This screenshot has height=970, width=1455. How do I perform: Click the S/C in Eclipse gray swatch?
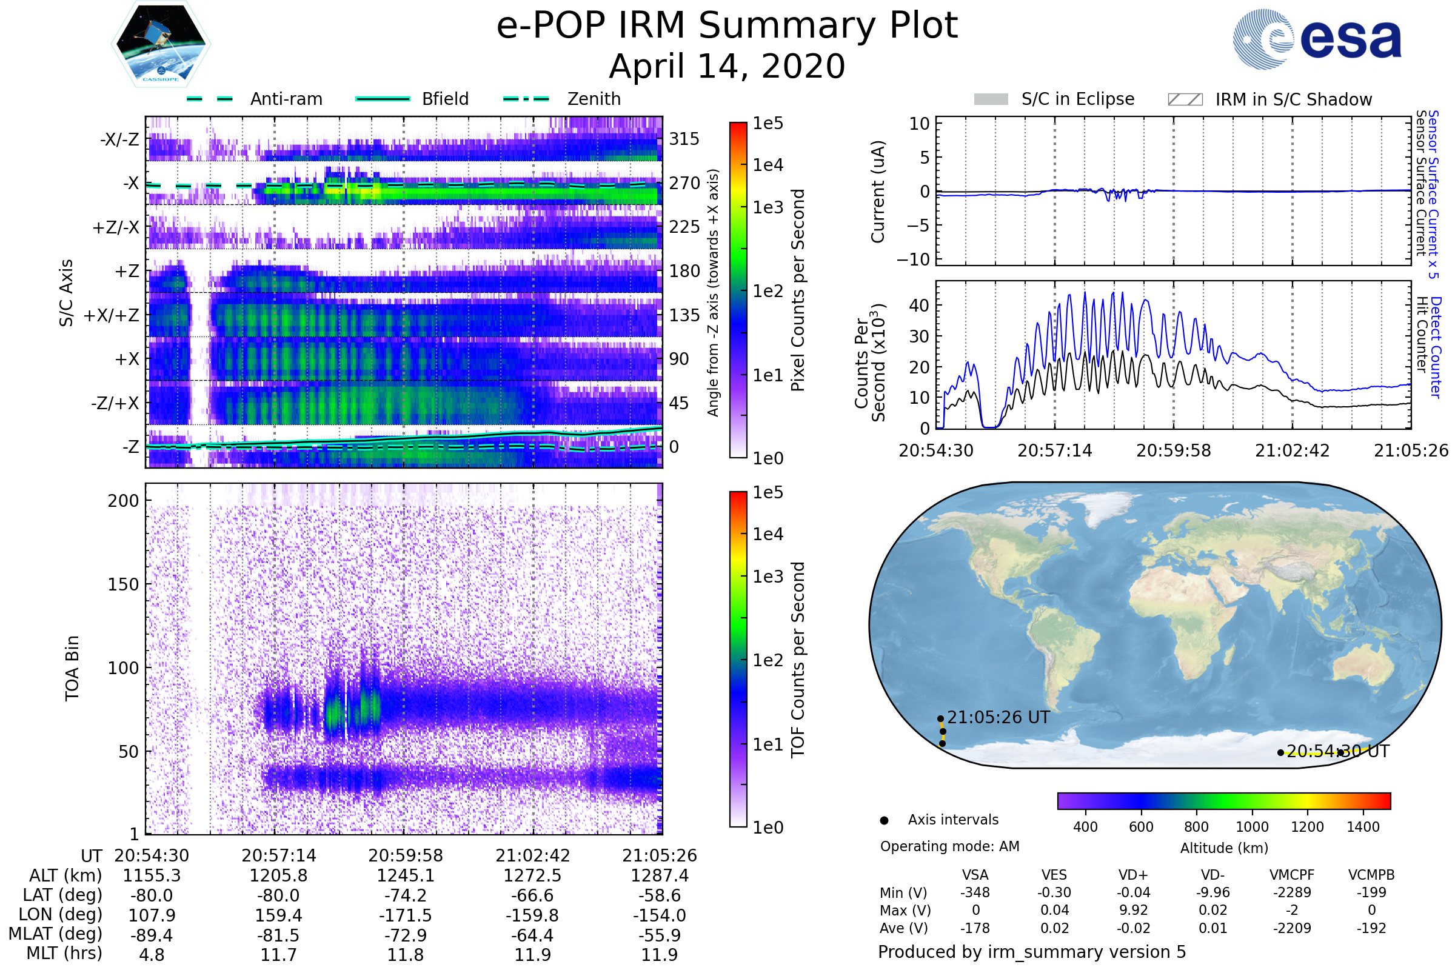[x=991, y=99]
